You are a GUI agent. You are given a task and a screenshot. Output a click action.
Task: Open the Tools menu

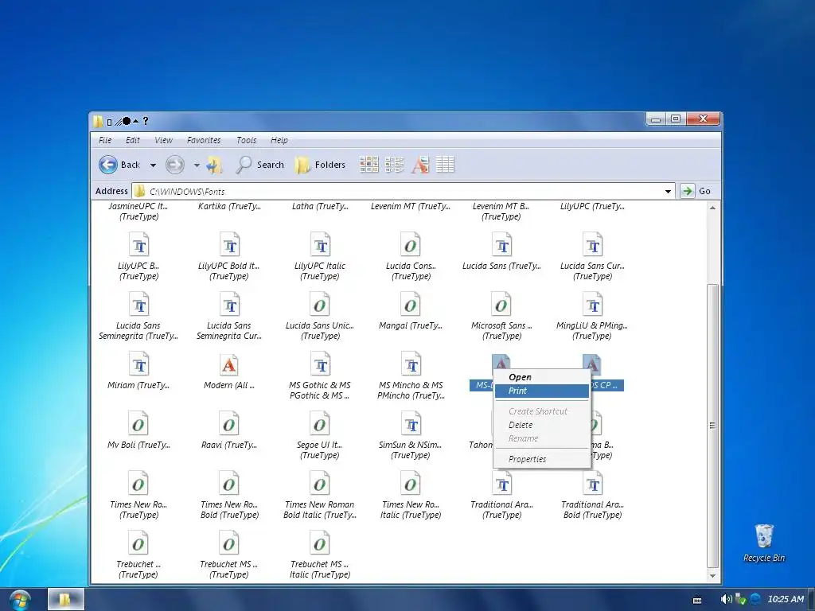[247, 140]
